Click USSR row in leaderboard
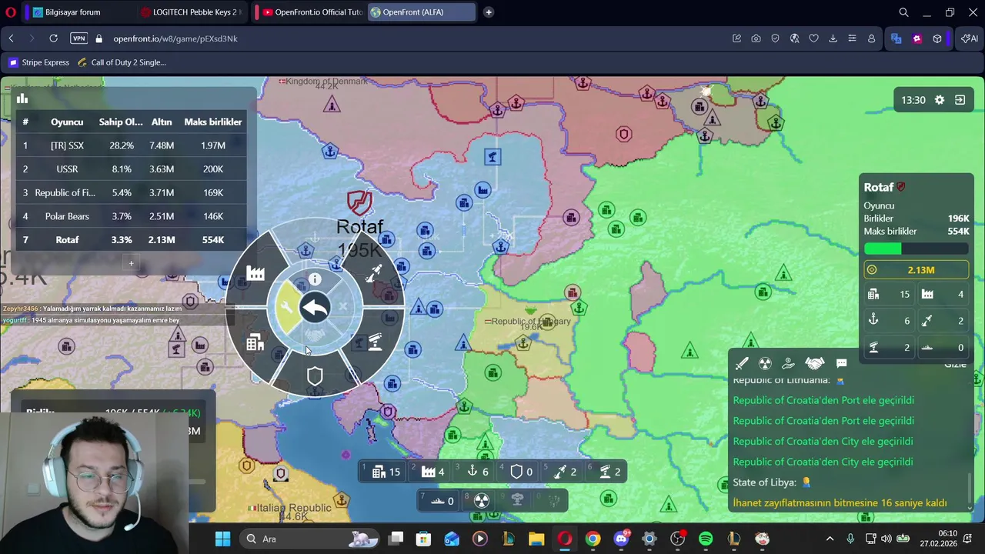Viewport: 985px width, 554px height. [x=132, y=169]
